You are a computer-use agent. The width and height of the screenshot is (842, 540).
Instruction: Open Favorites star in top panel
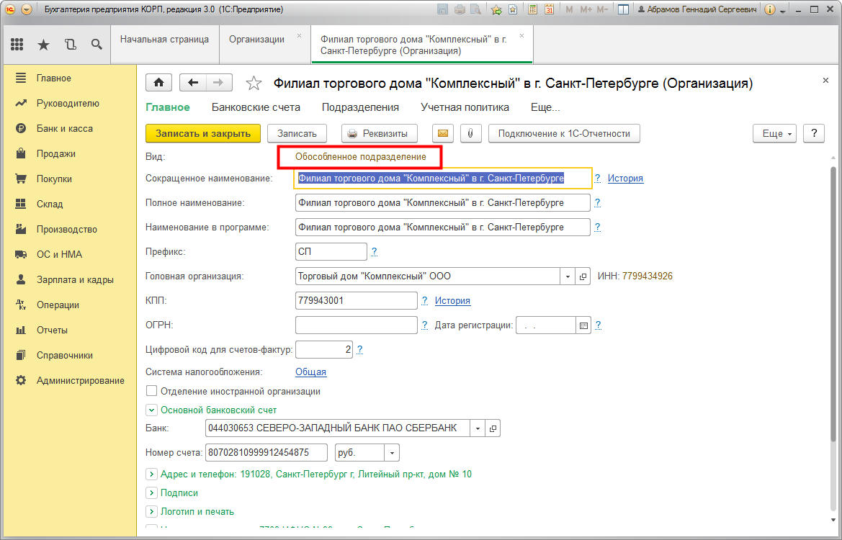click(43, 45)
